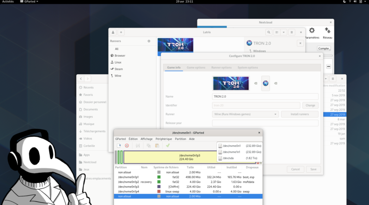Click the Name field containing TRON 2.0
The height and width of the screenshot is (205, 369).
[265, 97]
